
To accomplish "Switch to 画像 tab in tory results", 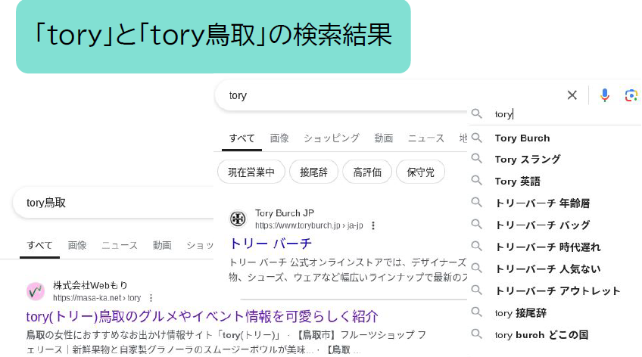I will [279, 138].
